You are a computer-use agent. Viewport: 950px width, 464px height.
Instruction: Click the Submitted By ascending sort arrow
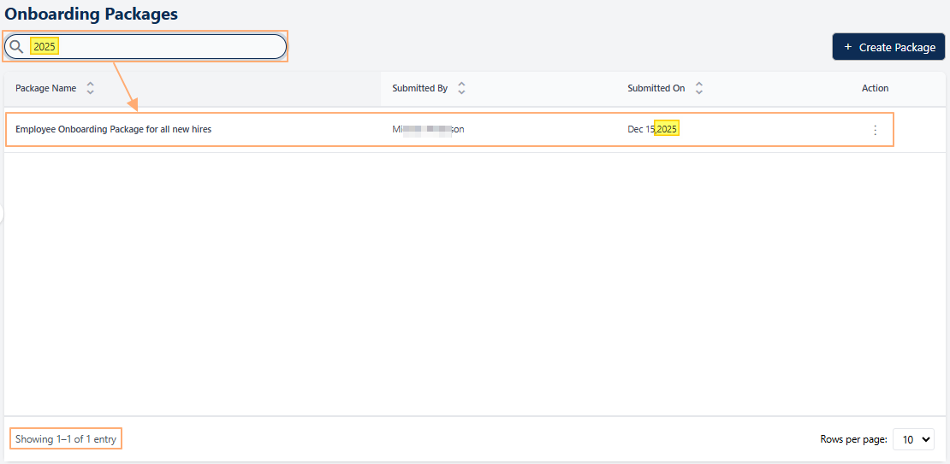point(461,84)
